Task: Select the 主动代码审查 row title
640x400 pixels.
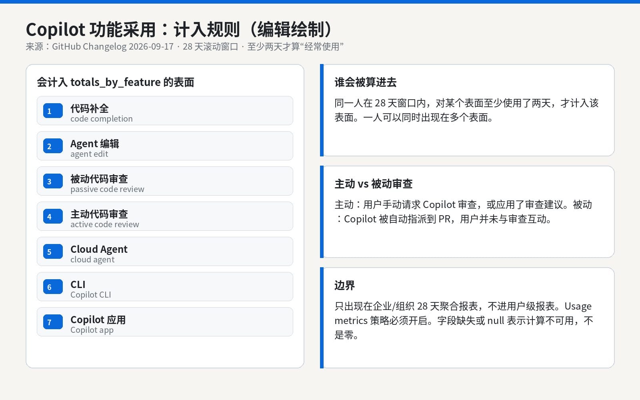Action: point(99,214)
